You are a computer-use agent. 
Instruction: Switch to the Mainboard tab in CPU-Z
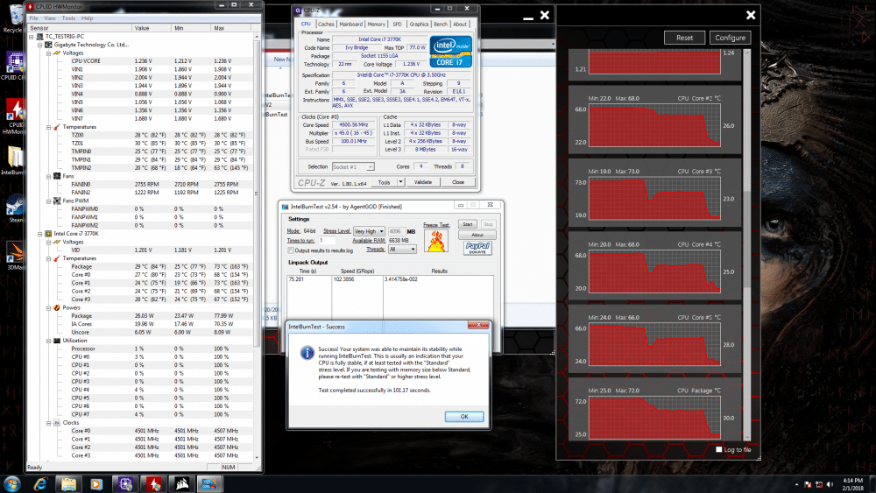351,24
